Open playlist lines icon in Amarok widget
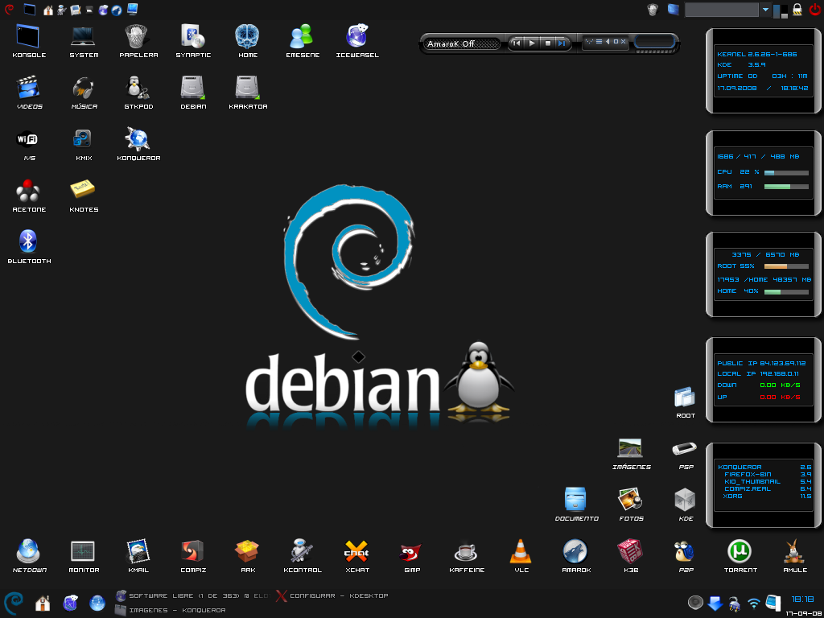The image size is (824, 618). 599,42
